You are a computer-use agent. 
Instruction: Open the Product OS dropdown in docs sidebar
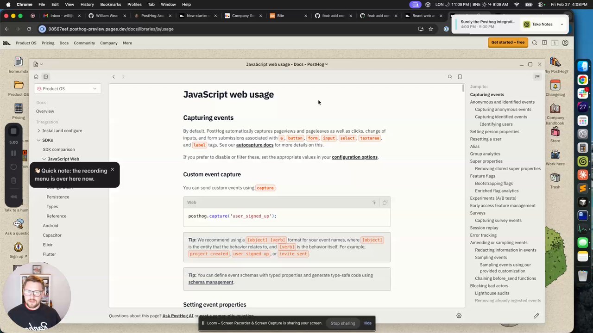tap(67, 89)
